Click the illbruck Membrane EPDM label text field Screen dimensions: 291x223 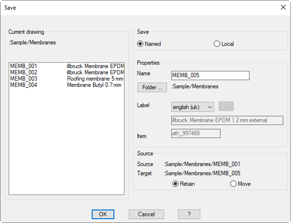[x=227, y=120]
